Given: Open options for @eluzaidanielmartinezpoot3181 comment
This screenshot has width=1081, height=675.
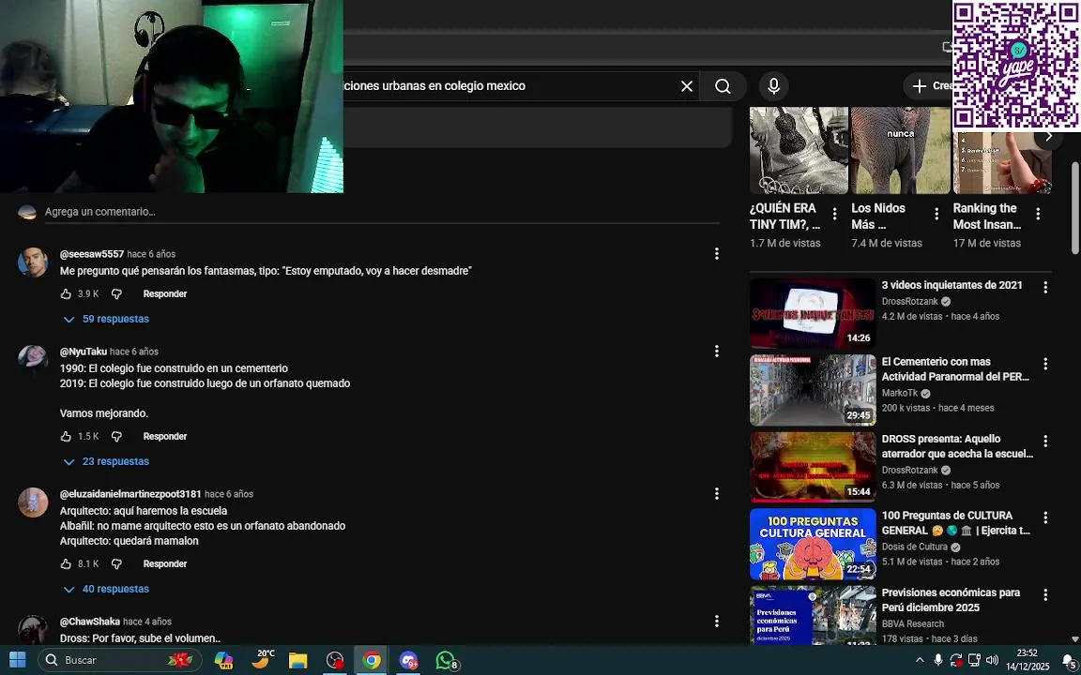Looking at the screenshot, I should click(x=716, y=494).
